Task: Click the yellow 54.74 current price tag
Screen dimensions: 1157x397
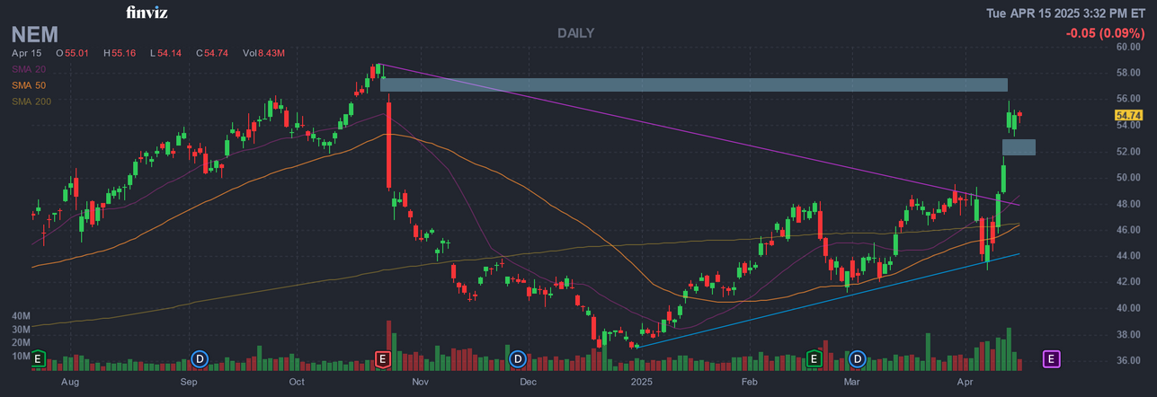Action: [1128, 116]
